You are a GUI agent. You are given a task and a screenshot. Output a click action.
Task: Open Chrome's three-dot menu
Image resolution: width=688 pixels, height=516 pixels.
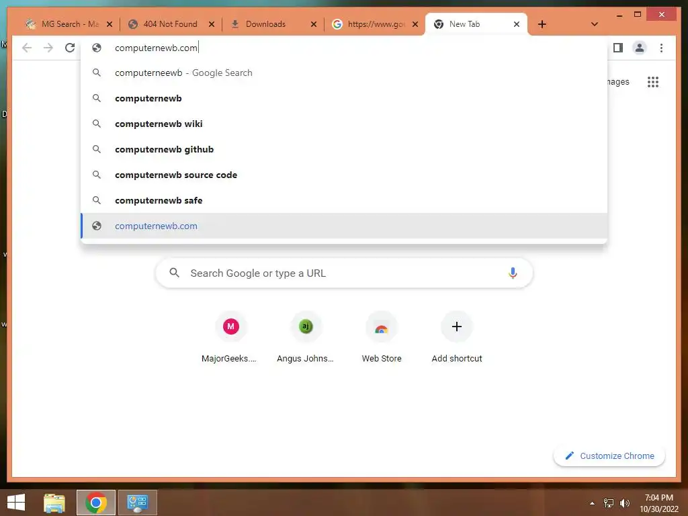click(661, 48)
